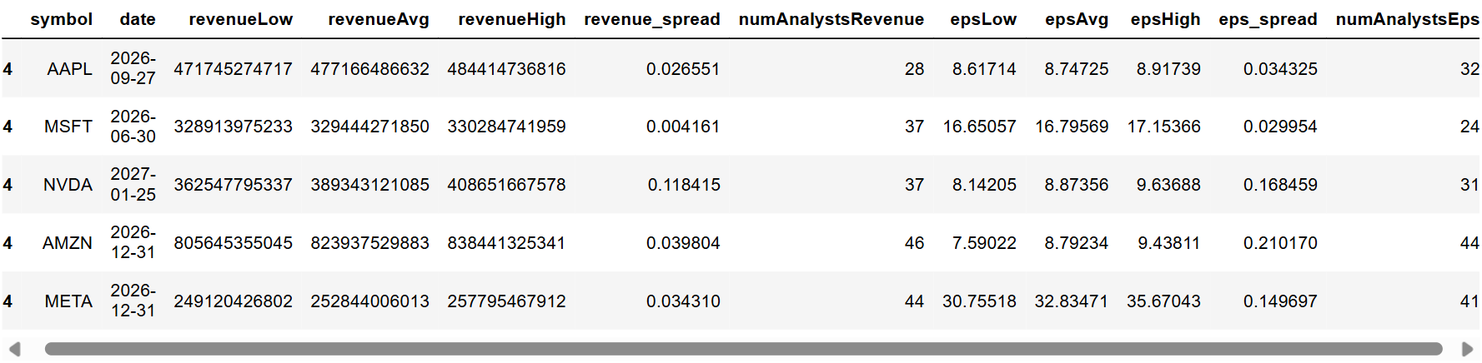Click revenue_spread value 0.026551
1482x363 pixels.
click(683, 69)
